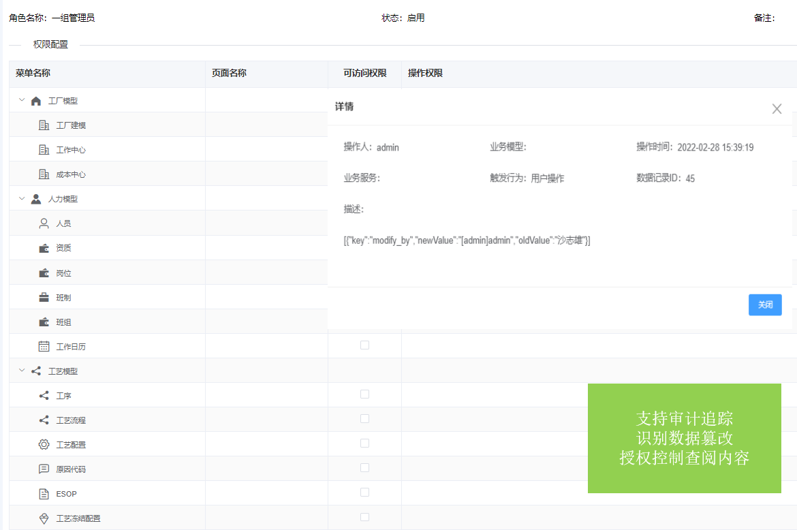Click the modify_by JSON description text
This screenshot has height=530, width=797.
pos(467,240)
